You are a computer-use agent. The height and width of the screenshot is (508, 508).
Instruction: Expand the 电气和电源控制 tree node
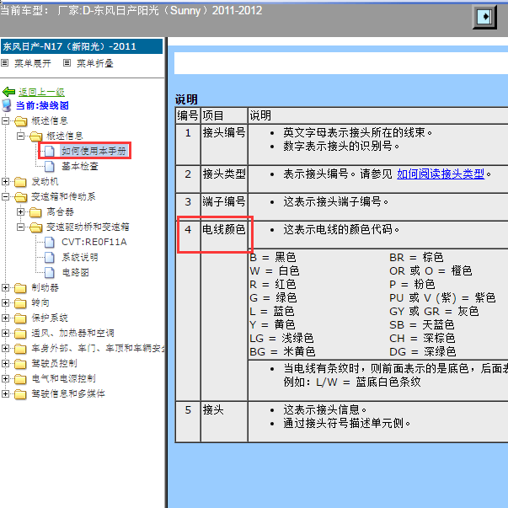point(5,379)
